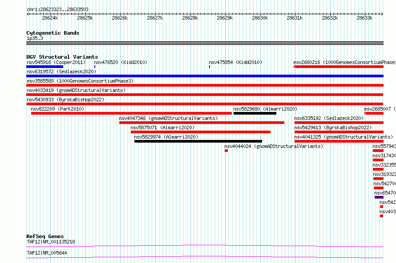The image size is (396, 263).
Task: Open the nsv4033419 (gnomADStructuralVariants) variant label
Action: (x=76, y=90)
